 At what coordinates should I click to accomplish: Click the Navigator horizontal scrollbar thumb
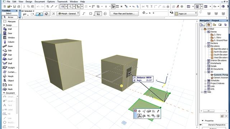[208, 111]
